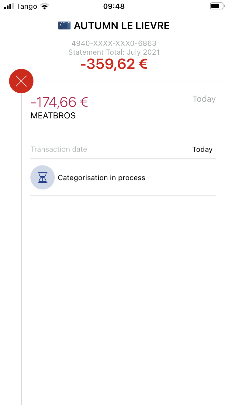The width and height of the screenshot is (228, 405).
Task: Tap the Tango carrier label
Action: pyautogui.click(x=27, y=6)
